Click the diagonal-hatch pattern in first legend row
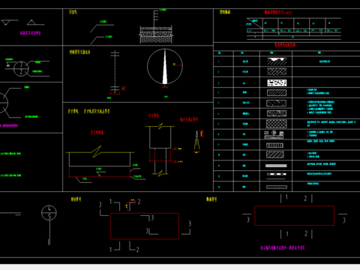Viewport: 360px width, 270px height. [277, 61]
